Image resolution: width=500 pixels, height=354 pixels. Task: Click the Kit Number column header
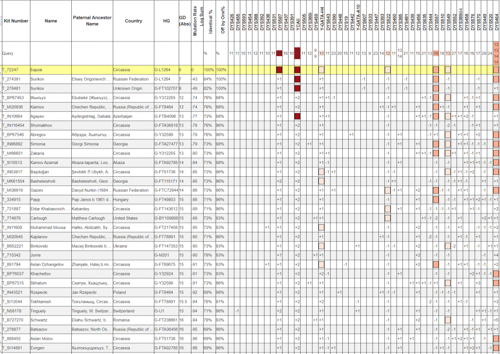pyautogui.click(x=16, y=21)
